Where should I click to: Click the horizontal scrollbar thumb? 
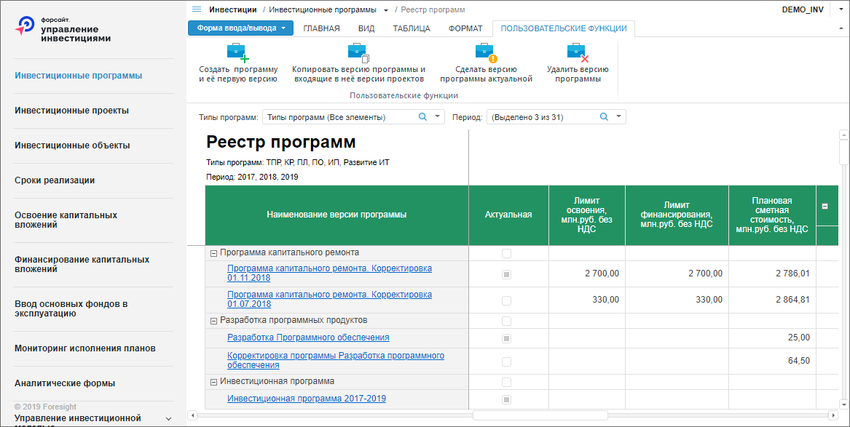(540, 415)
